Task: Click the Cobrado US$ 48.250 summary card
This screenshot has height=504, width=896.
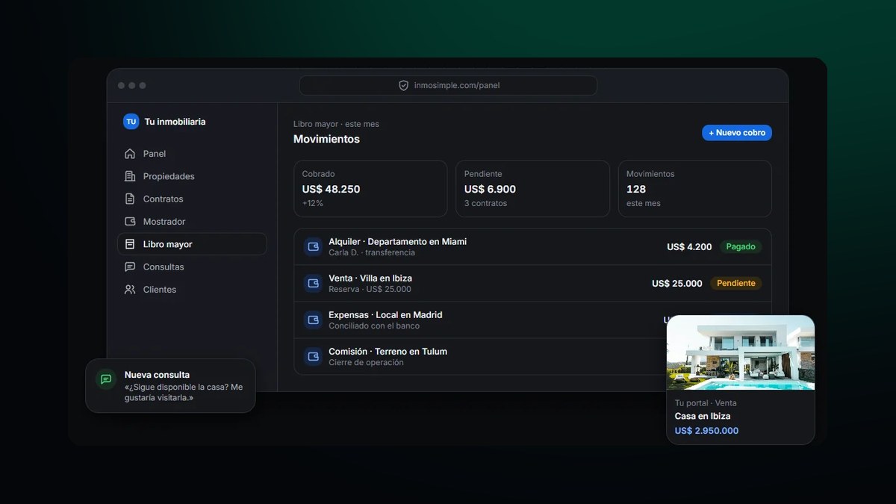Action: click(370, 189)
